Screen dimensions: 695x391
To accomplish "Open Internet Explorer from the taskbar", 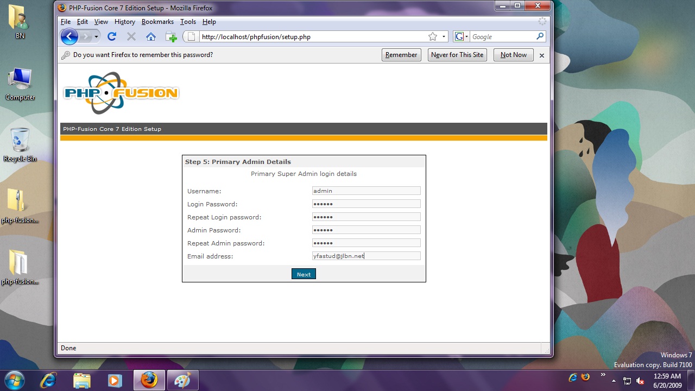I will [48, 380].
